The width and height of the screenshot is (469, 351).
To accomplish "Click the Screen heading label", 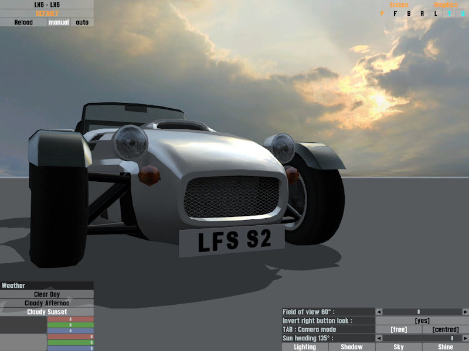I will (x=399, y=5).
